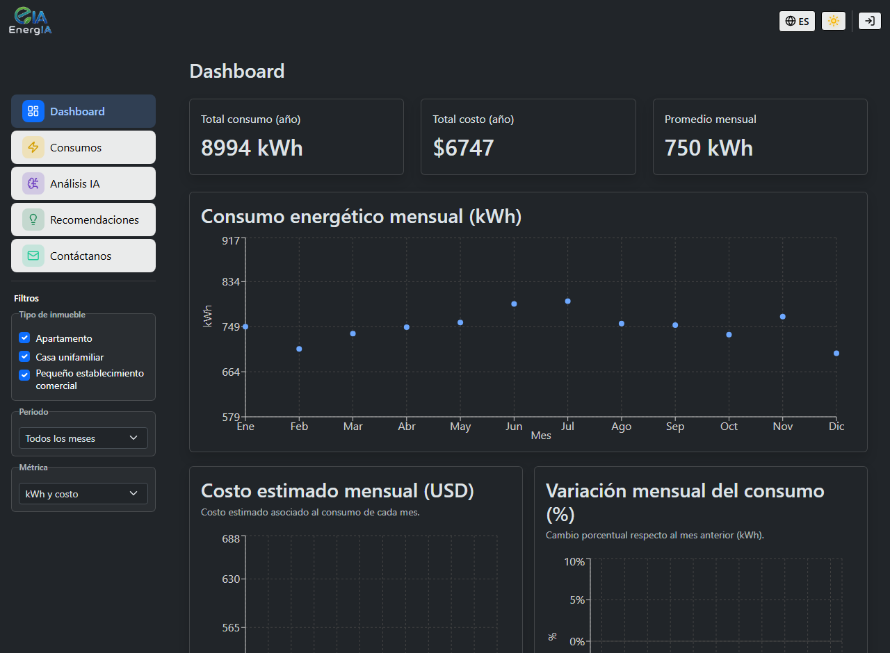Click the Nov data point on chart
The width and height of the screenshot is (890, 653).
point(782,316)
